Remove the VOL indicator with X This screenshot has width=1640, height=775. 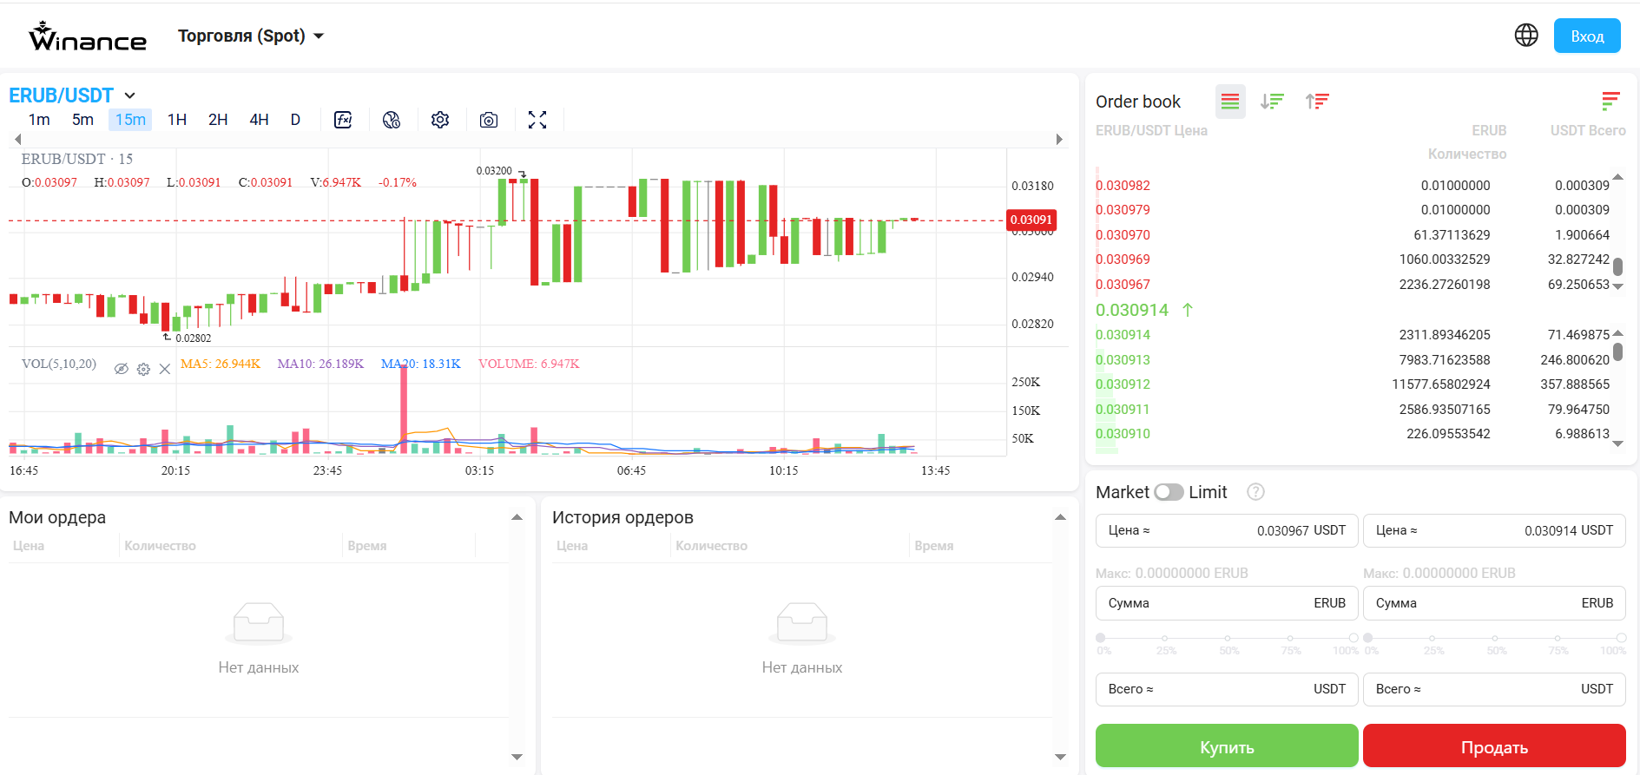[164, 369]
